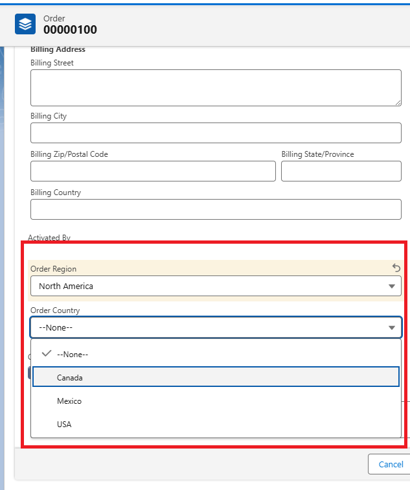Click the order number 00000100 heading
The width and height of the screenshot is (410, 490).
pos(70,29)
